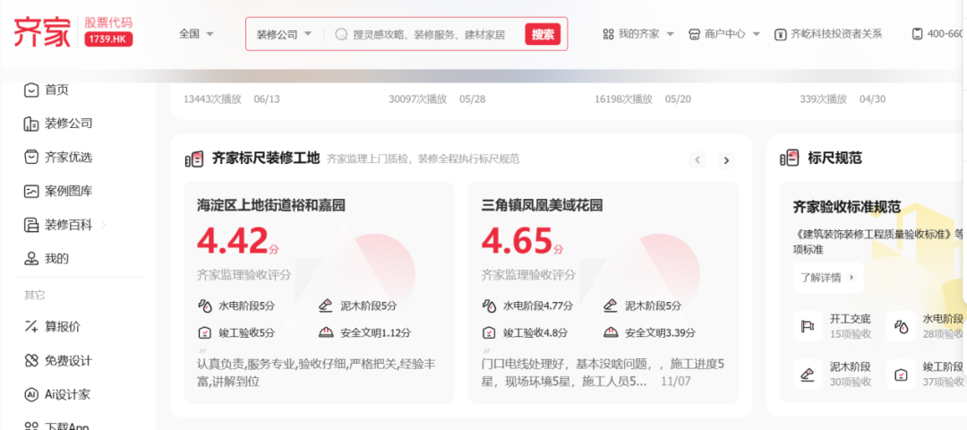Expand the 装修百科 sidebar submenu
This screenshot has height=430, width=967.
pos(104,225)
